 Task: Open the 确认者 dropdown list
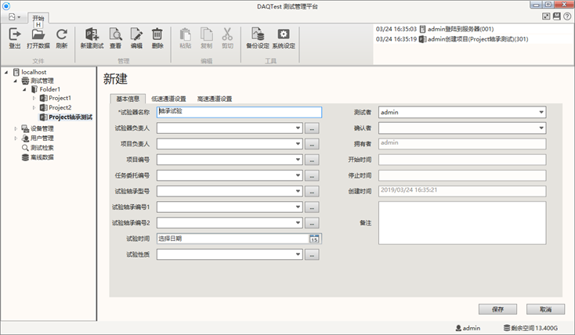(541, 128)
